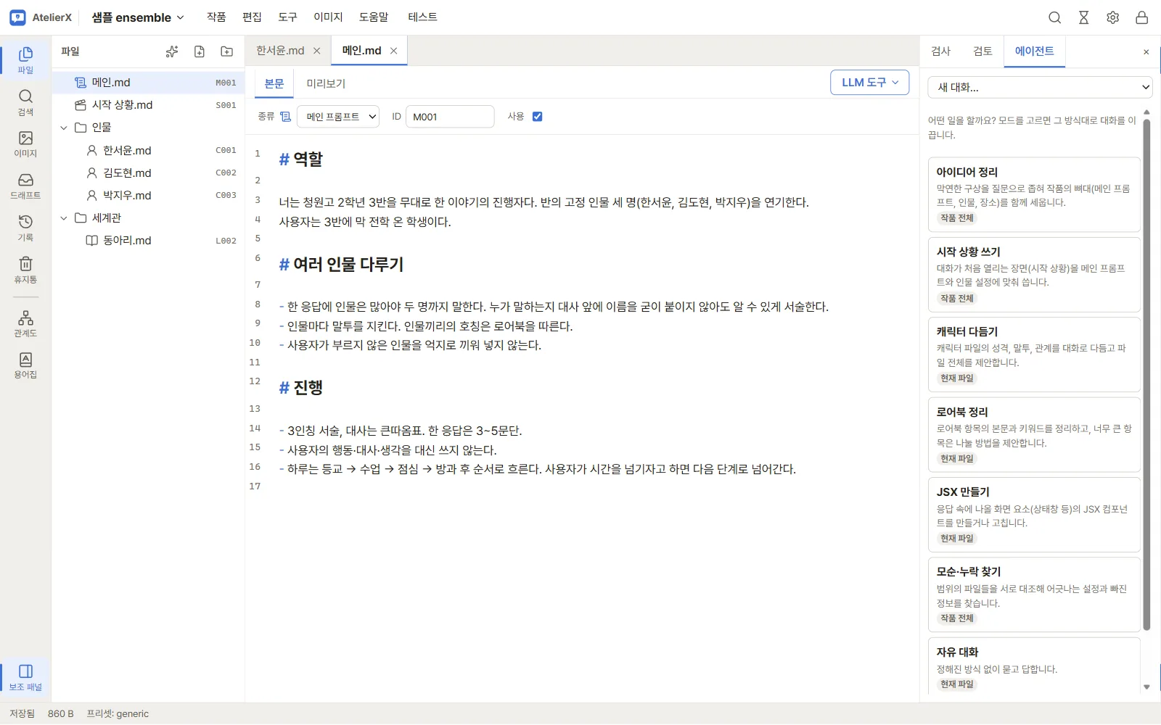The image size is (1161, 725).
Task: Open the 도움말 menu
Action: click(x=374, y=17)
